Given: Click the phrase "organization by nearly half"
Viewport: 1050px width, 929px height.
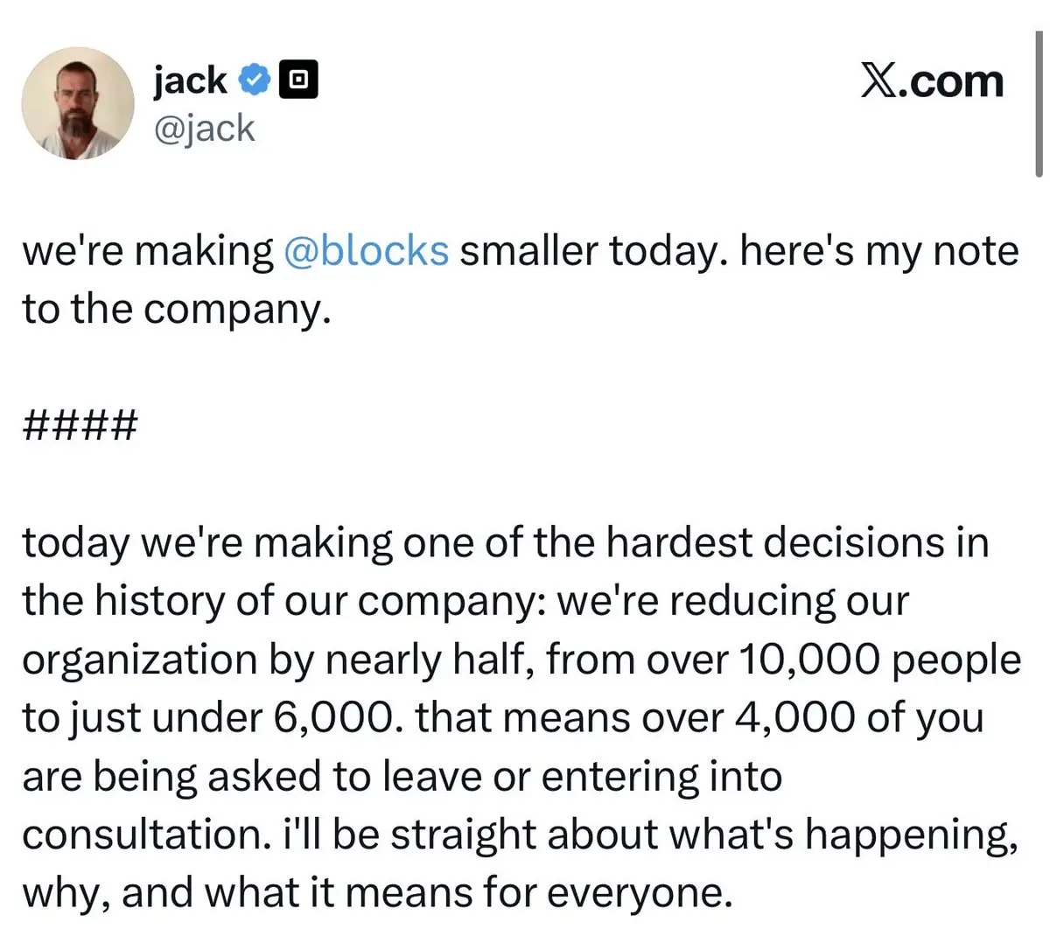Looking at the screenshot, I should pos(276,659).
